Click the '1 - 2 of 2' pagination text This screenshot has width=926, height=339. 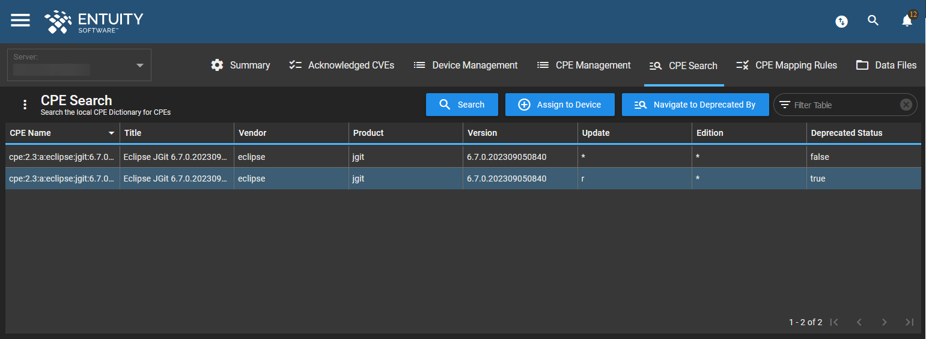click(805, 322)
